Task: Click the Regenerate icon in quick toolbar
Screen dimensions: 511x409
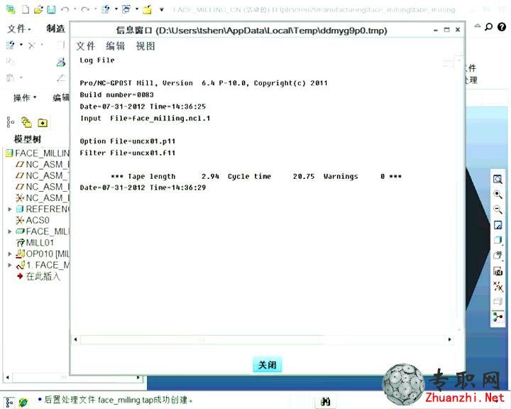Action: point(106,9)
